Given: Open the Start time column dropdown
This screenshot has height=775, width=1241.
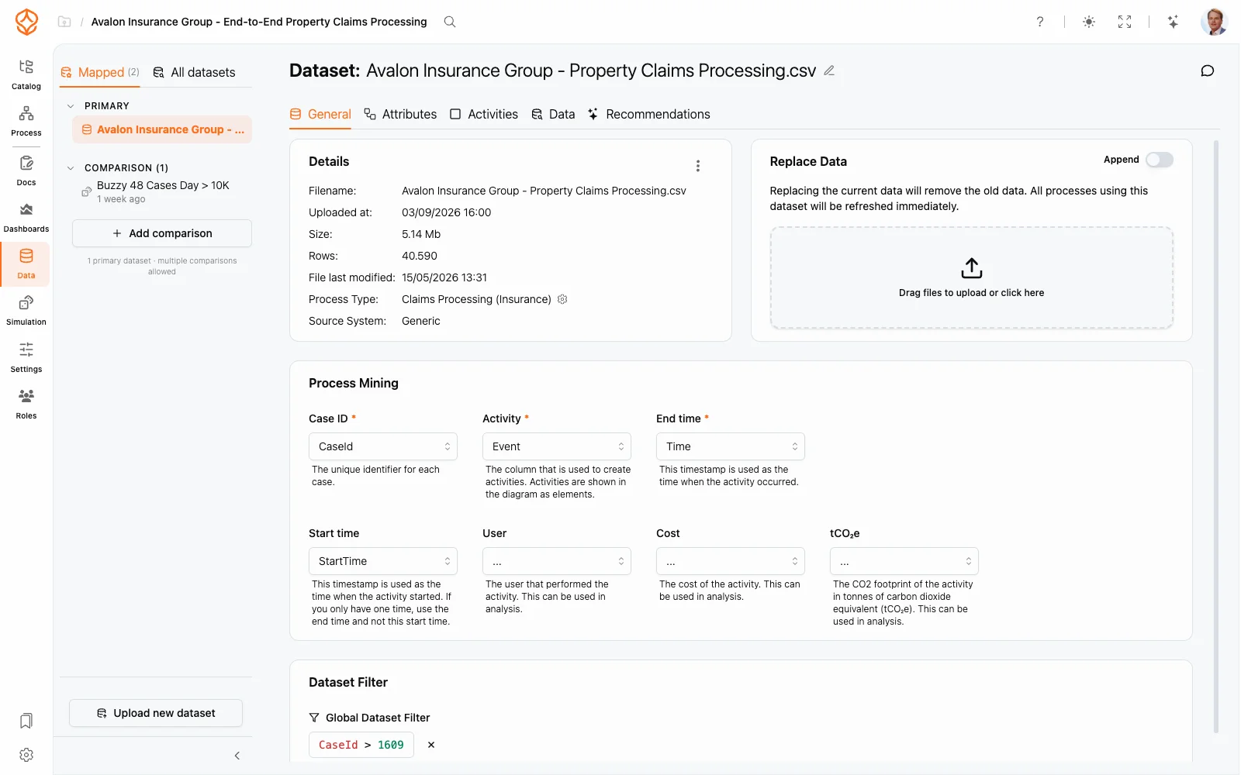Looking at the screenshot, I should coord(383,561).
